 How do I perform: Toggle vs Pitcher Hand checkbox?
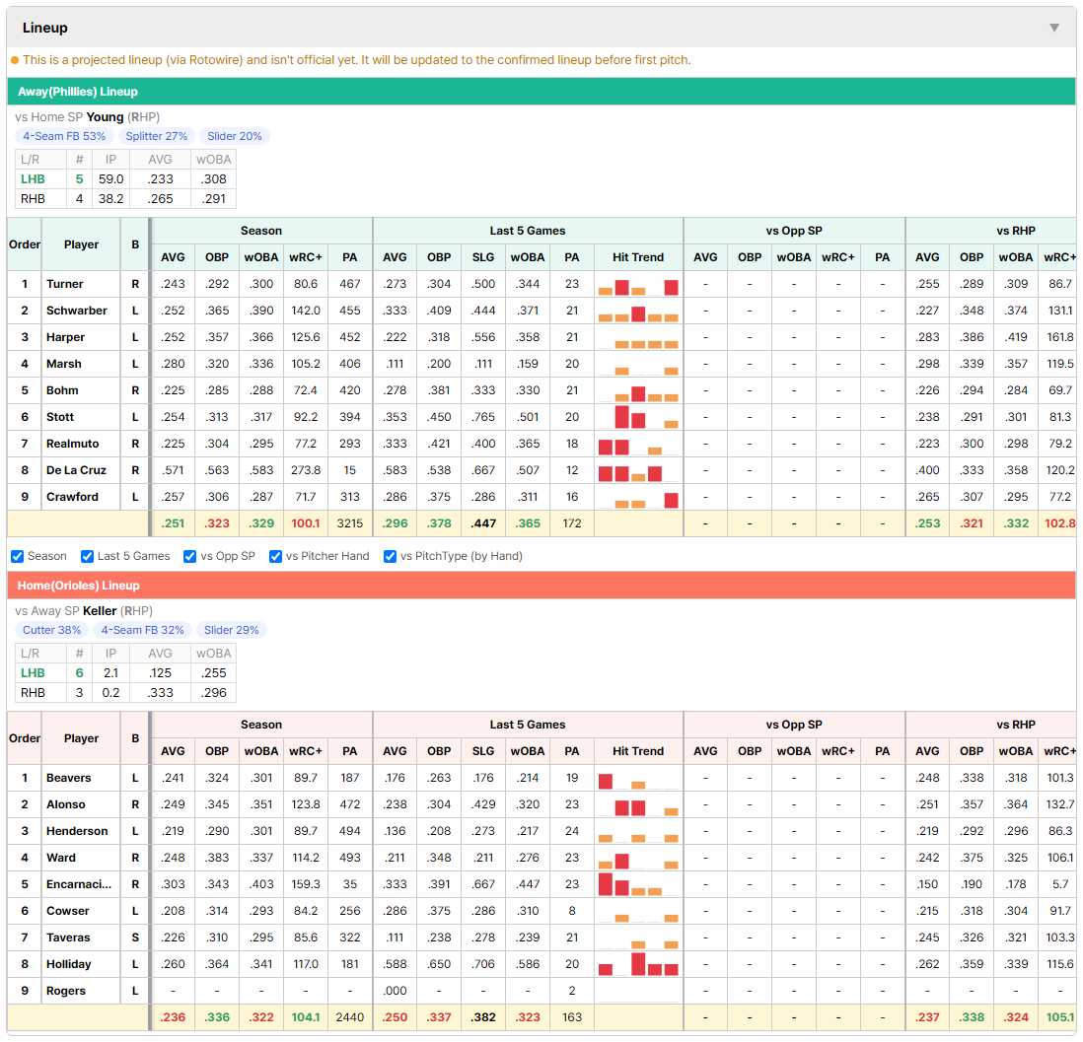pos(275,557)
